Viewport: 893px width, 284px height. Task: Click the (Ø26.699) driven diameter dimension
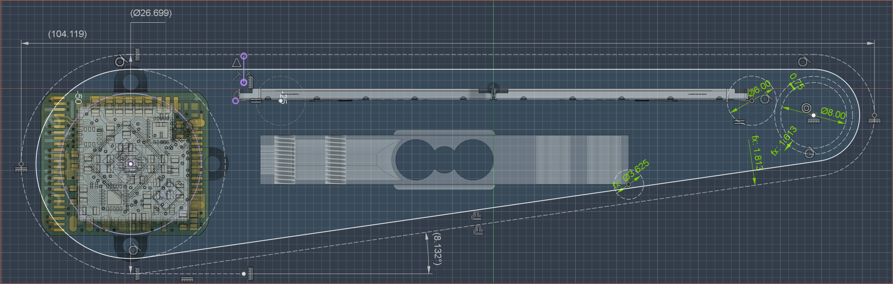pos(151,13)
